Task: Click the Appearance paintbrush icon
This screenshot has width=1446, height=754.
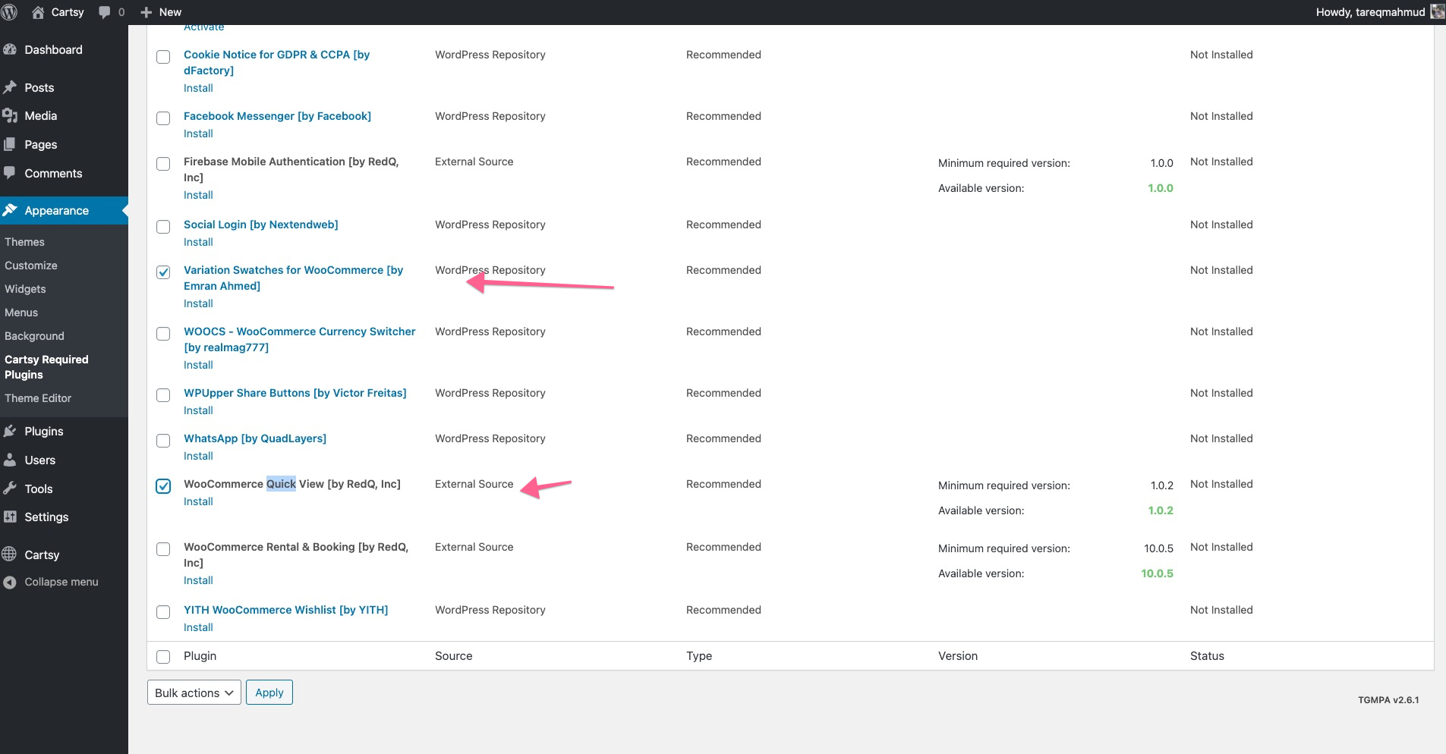Action: (x=10, y=210)
